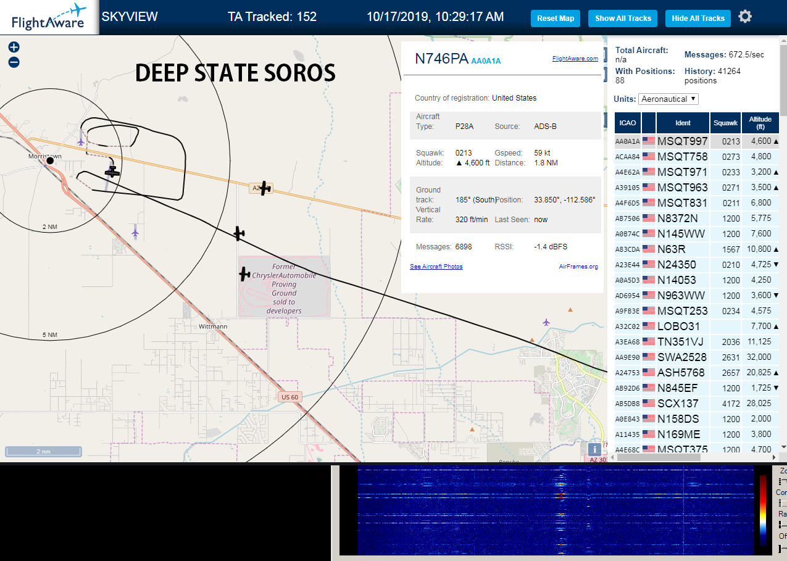Select the N169ME aircraft row
787x561 pixels.
pyautogui.click(x=697, y=434)
